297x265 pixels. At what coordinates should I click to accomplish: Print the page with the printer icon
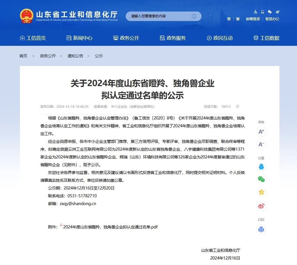pos(261,229)
